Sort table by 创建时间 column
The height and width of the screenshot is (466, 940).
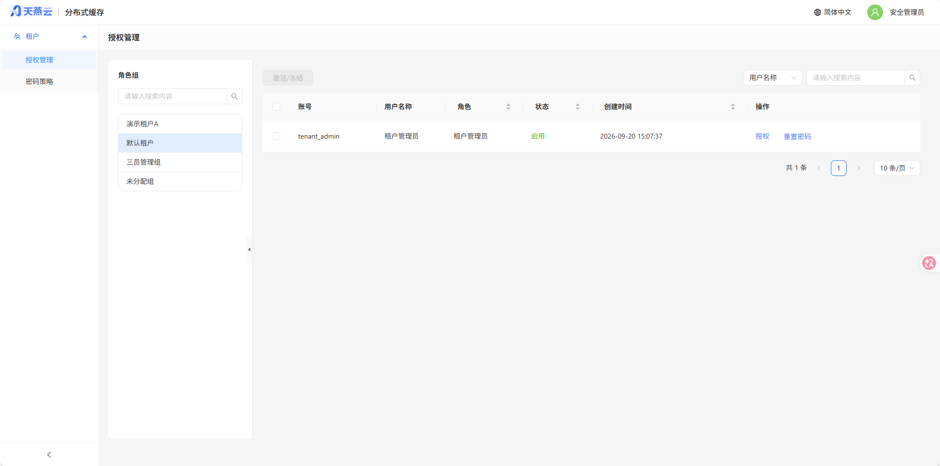click(x=733, y=107)
